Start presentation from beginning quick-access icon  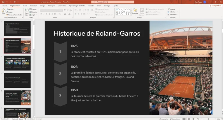tap(15, 2)
